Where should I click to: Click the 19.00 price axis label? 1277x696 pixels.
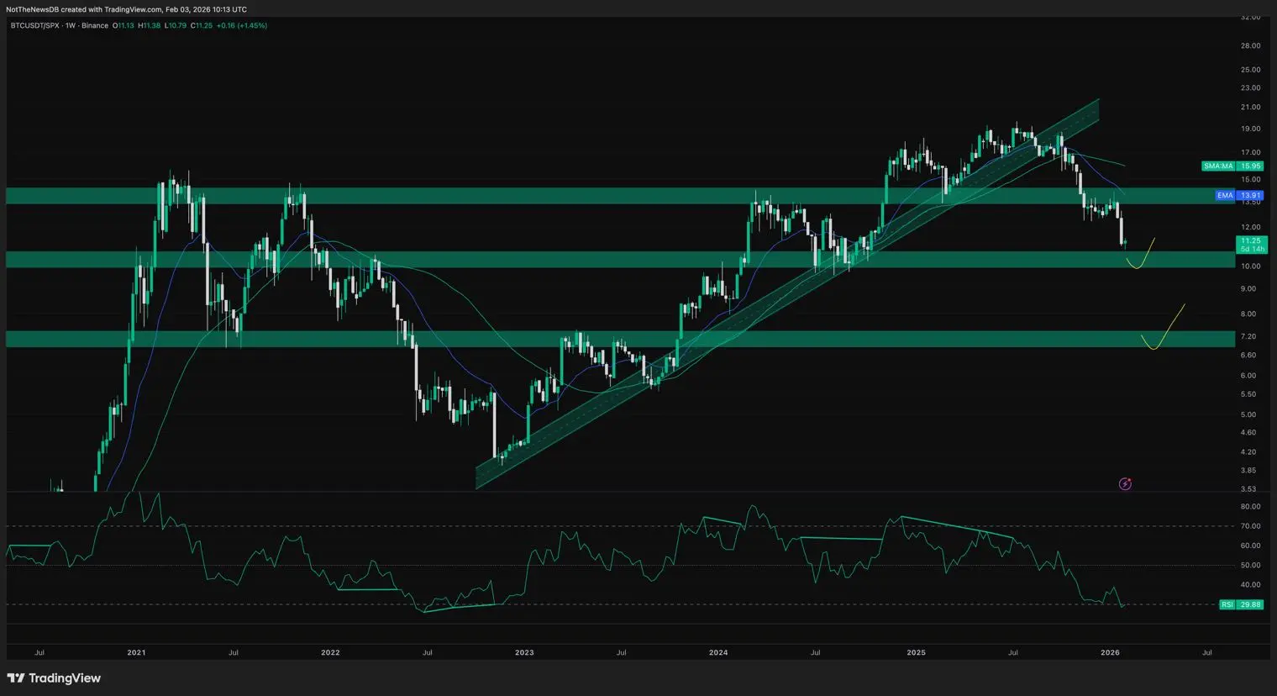point(1250,129)
